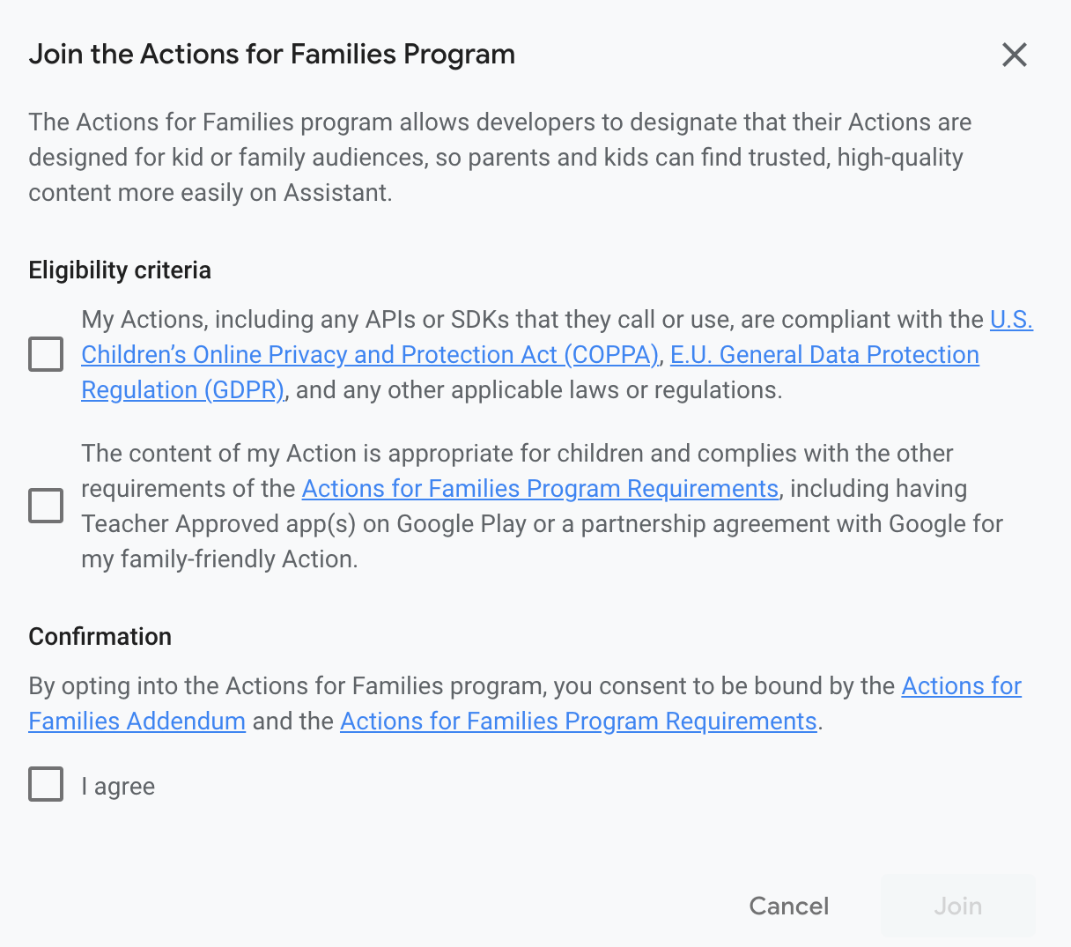The width and height of the screenshot is (1071, 947).
Task: Open the E.U. General Data Protection Regulation link
Action: (x=824, y=355)
